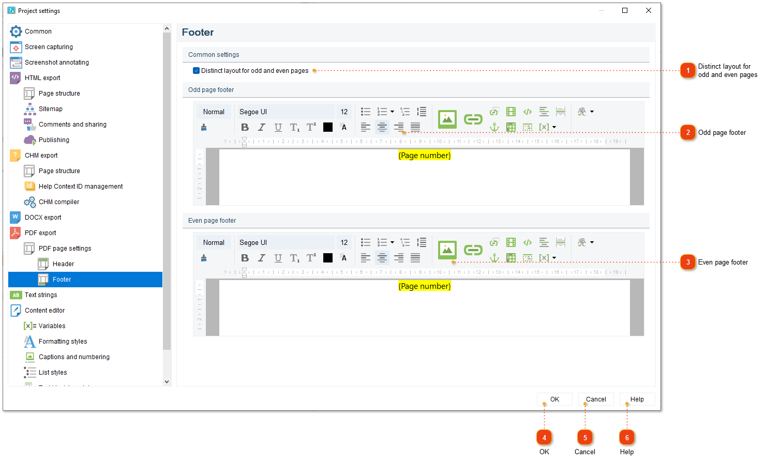Toggle bold in the odd page footer
The width and height of the screenshot is (766, 464).
pyautogui.click(x=245, y=127)
